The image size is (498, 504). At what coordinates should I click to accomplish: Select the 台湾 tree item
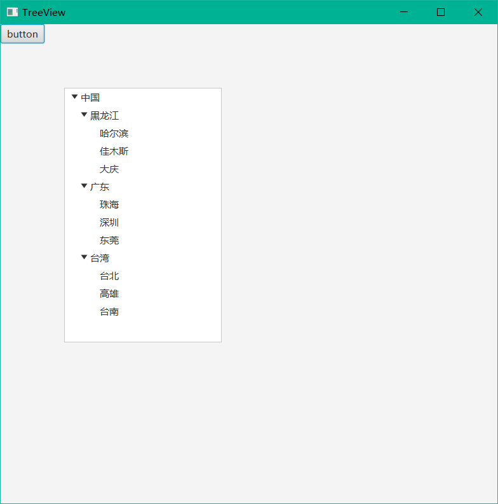point(143,258)
